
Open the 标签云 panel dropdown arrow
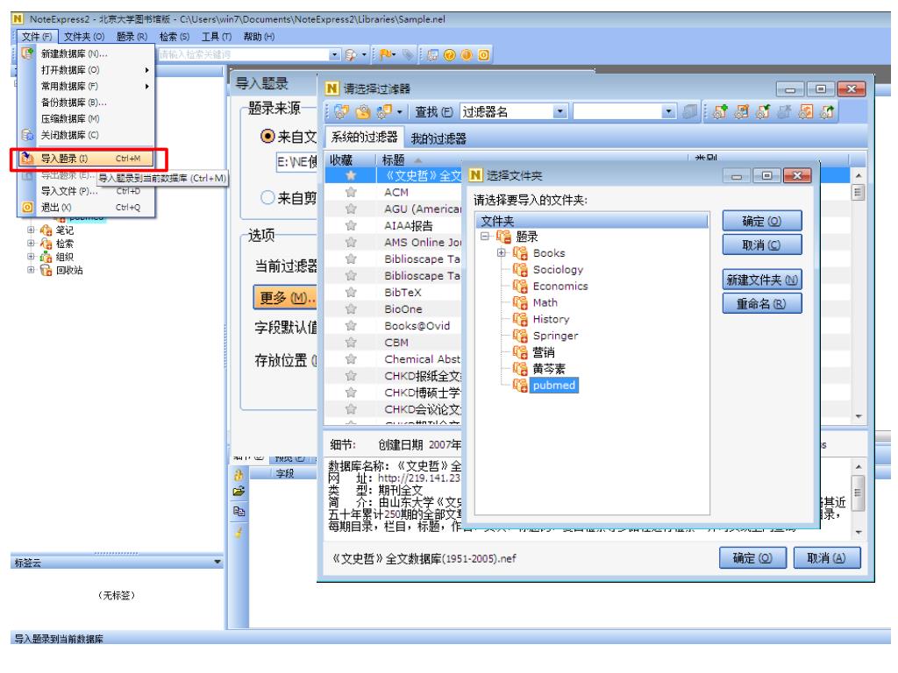(x=217, y=562)
